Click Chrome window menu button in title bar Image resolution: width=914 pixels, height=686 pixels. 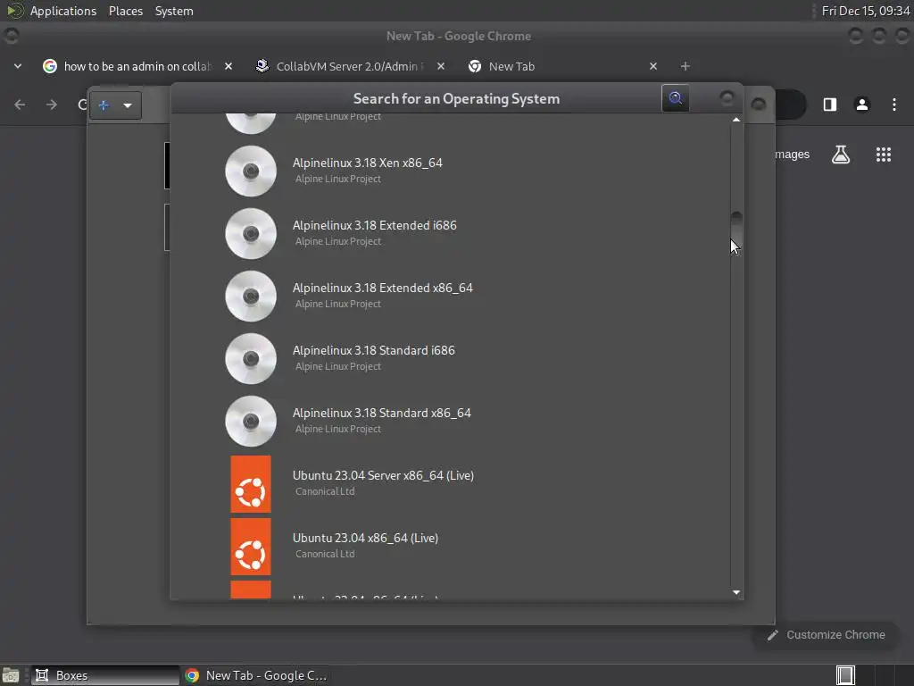coord(11,36)
